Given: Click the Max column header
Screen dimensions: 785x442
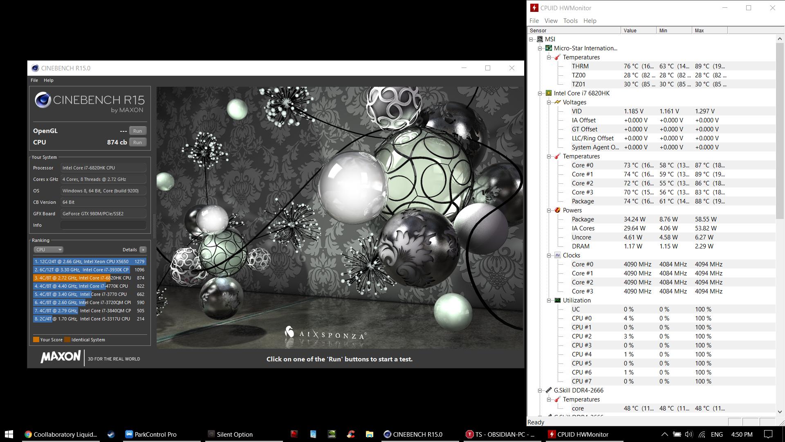Looking at the screenshot, I should coord(709,31).
